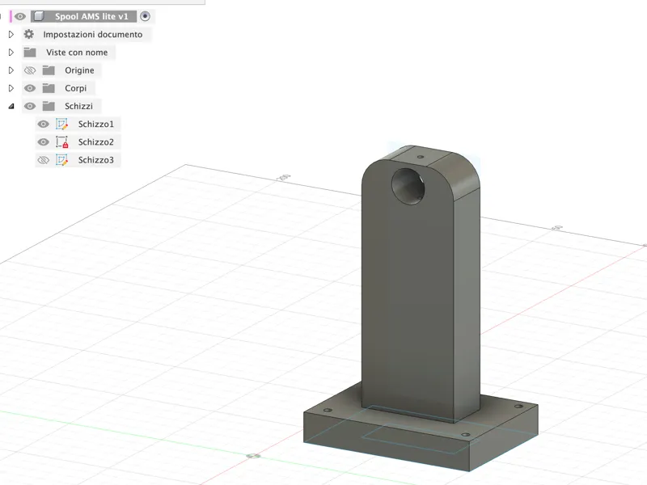Viewport: 647px width, 485px height.
Task: Click the Viste con nome folder icon
Action: coord(30,53)
